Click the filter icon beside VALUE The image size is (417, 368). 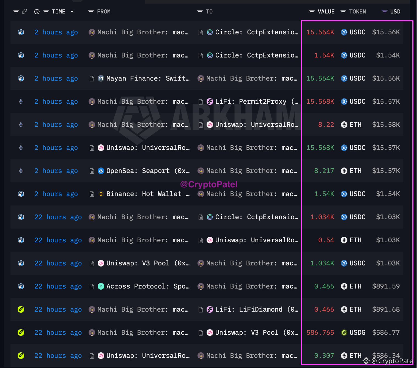pyautogui.click(x=312, y=12)
